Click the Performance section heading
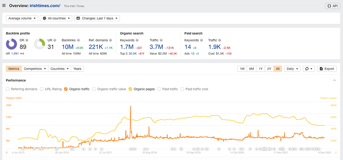This screenshot has width=343, height=160. point(16,80)
